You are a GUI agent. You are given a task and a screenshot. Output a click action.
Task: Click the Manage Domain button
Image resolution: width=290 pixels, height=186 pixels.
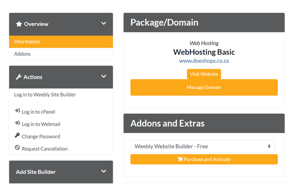point(204,87)
